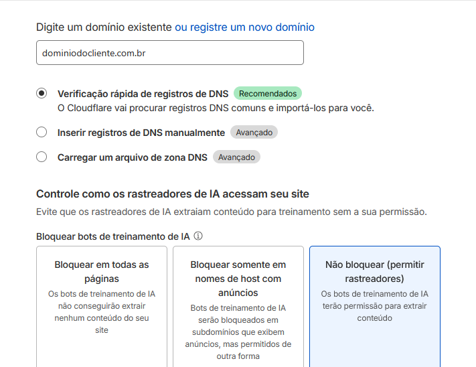Click the 'Controle como os rastreadores de IA' heading
Viewport: 476px width, 367px height.
[x=172, y=194]
